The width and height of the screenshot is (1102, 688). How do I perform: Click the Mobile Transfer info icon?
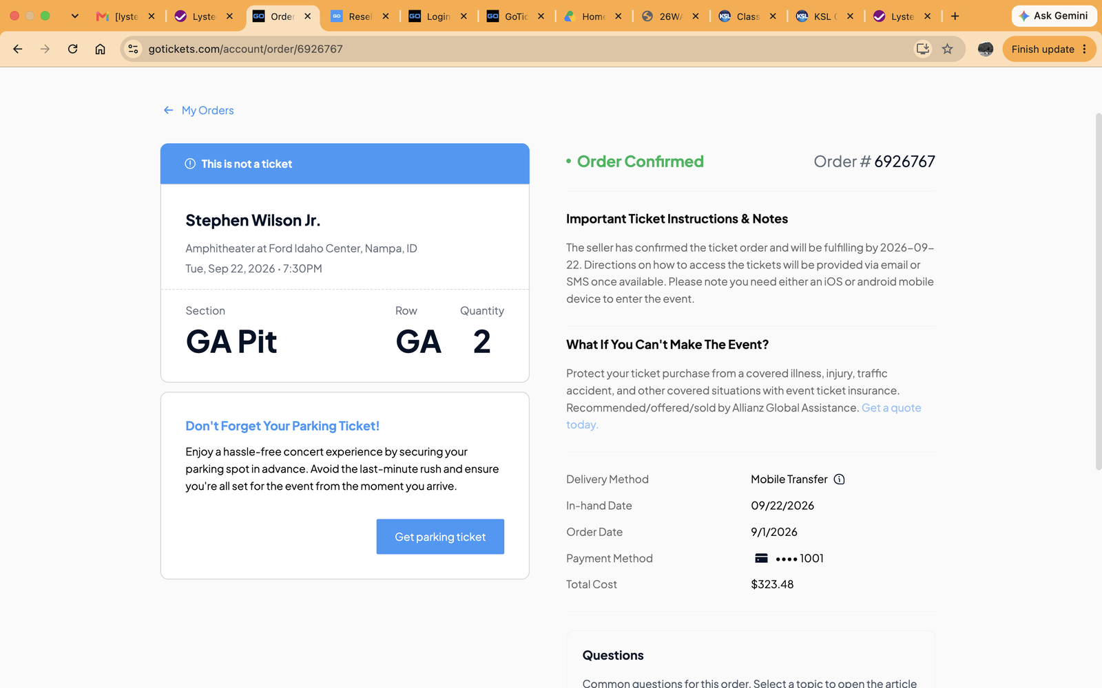point(839,480)
